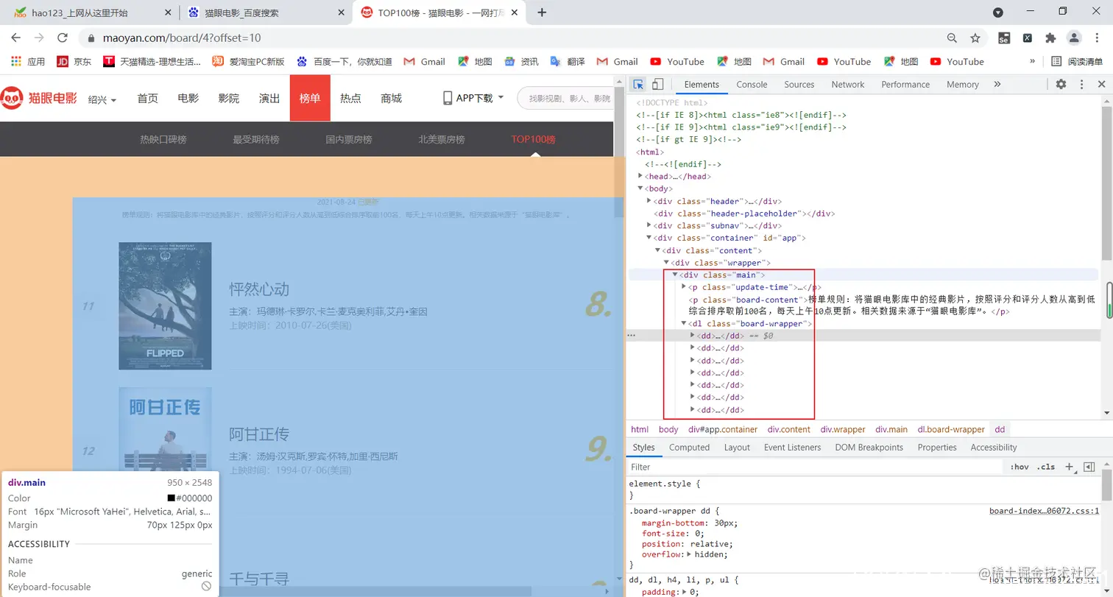
Task: Click the Maoyan movie search box
Action: pos(565,98)
